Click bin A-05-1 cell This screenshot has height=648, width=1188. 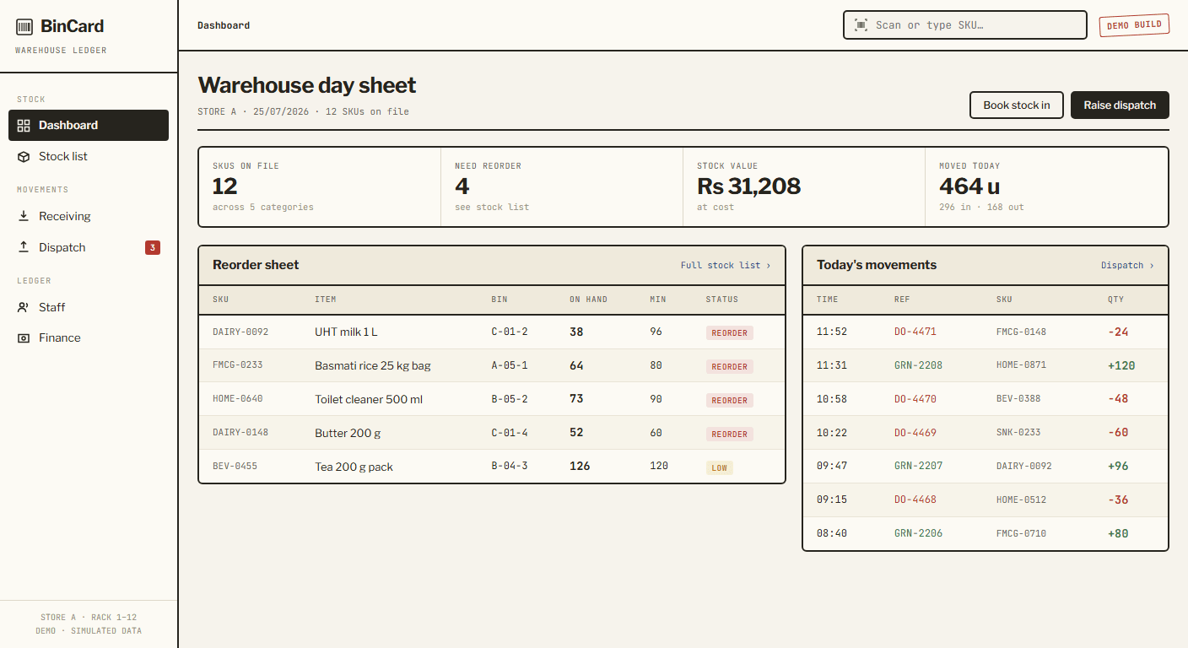coord(510,365)
